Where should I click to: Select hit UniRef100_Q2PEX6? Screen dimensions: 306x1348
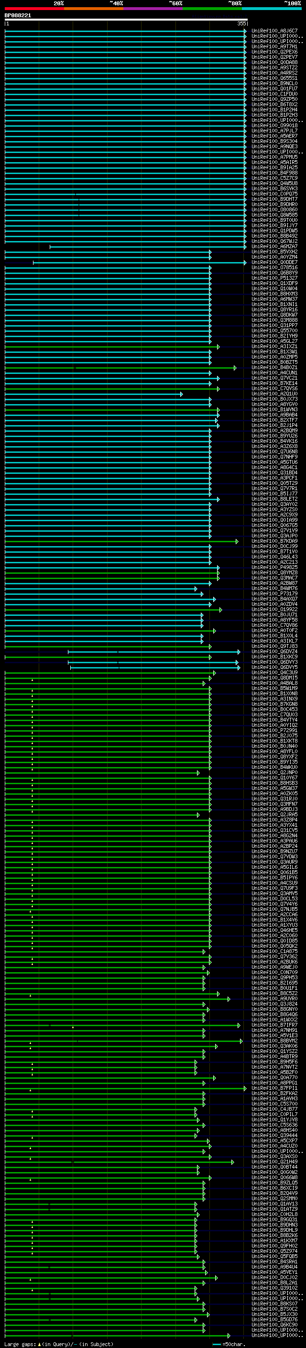pos(274,52)
